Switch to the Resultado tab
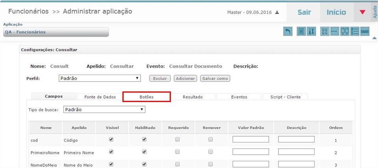This screenshot has width=378, height=168. pos(193,97)
